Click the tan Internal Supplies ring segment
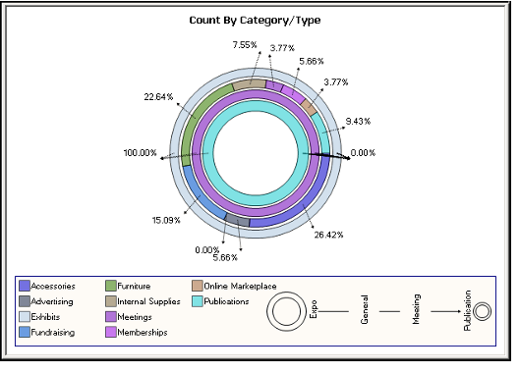This screenshot has height=373, width=519. (x=250, y=84)
